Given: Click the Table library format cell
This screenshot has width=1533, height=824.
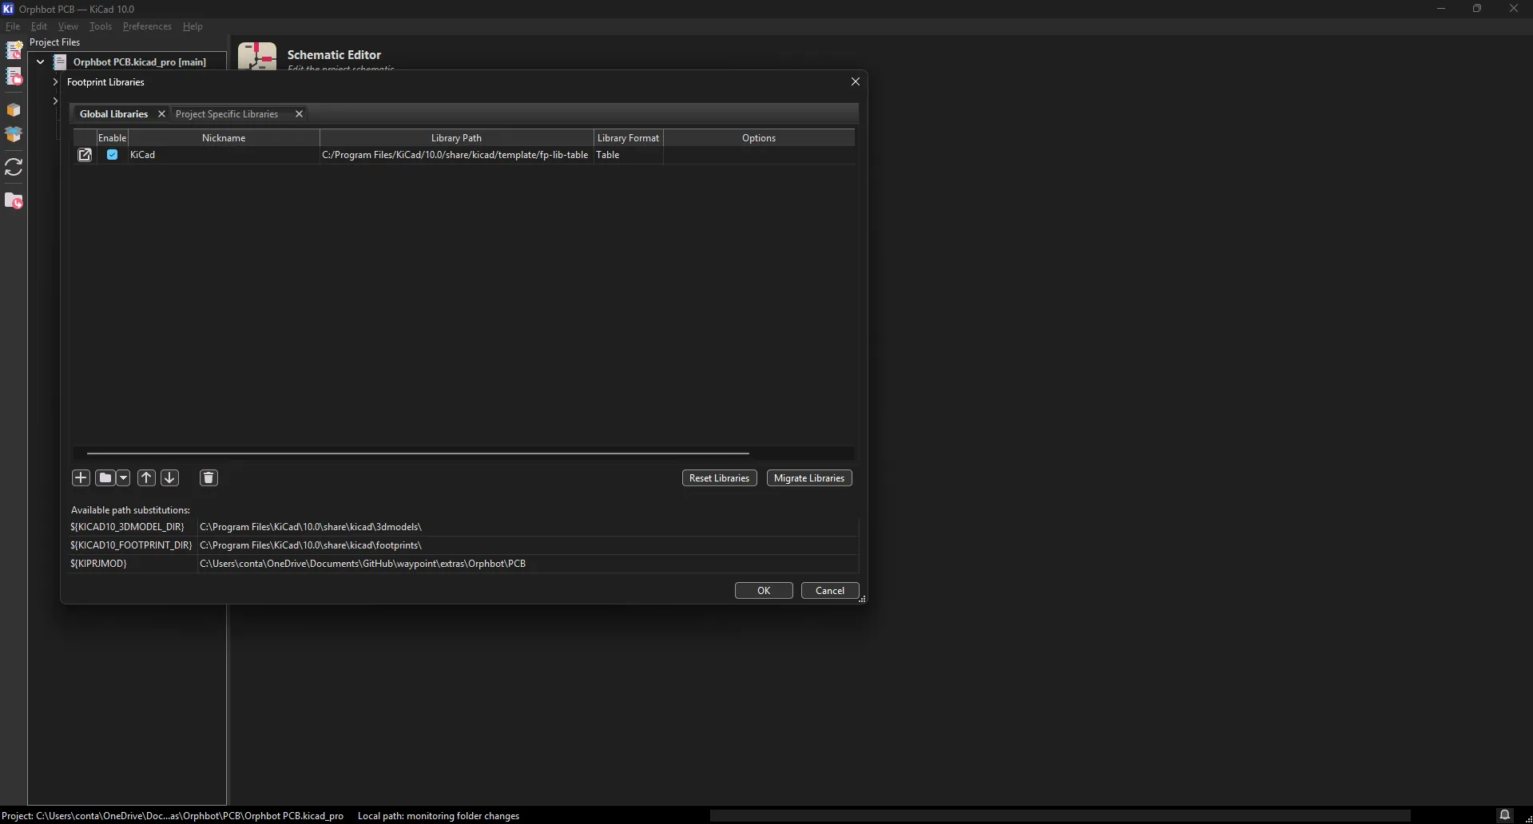Looking at the screenshot, I should (x=628, y=155).
